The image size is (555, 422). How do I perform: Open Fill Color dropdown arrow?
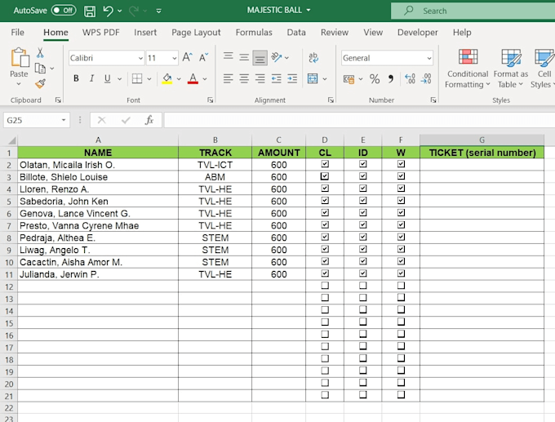179,78
